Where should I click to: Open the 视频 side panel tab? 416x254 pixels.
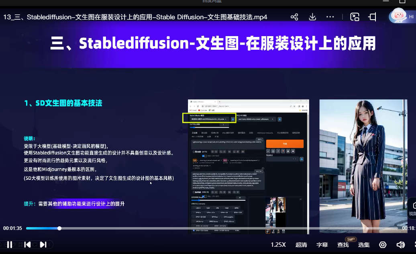pos(412,208)
